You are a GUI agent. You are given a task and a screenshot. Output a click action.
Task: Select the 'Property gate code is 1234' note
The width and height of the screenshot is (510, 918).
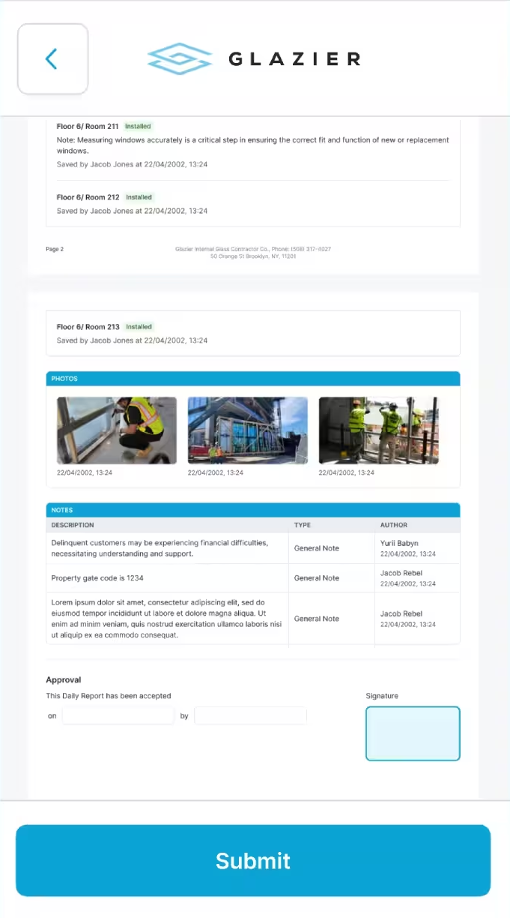[97, 578]
